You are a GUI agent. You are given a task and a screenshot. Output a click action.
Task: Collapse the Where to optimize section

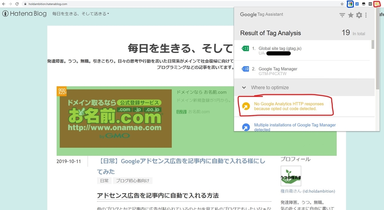tap(304, 87)
